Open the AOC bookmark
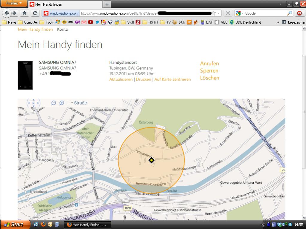The image size is (306, 229). pyautogui.click(x=221, y=22)
